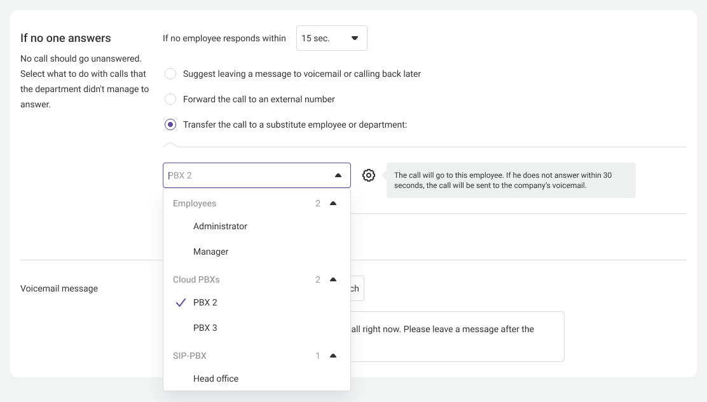Open the settings gear next to substitute field
The width and height of the screenshot is (707, 402).
click(x=369, y=175)
